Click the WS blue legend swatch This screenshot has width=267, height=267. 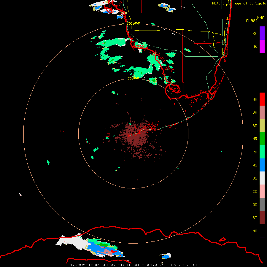coord(262,165)
